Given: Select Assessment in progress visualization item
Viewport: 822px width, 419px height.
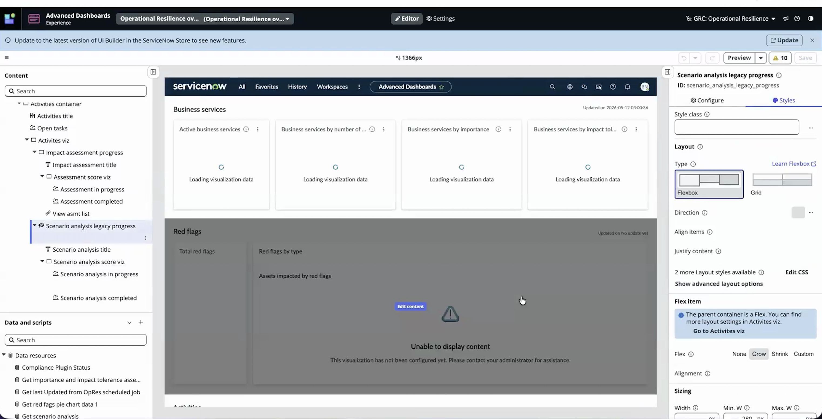Looking at the screenshot, I should click(92, 189).
